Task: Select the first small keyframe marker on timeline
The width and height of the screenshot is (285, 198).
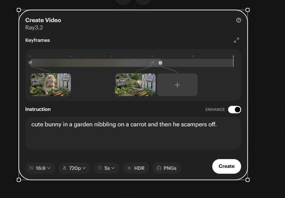Action: [x=30, y=63]
